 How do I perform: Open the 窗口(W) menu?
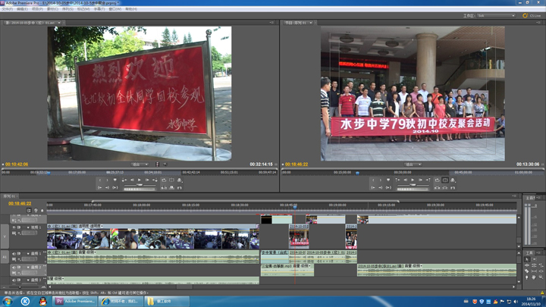pyautogui.click(x=115, y=9)
